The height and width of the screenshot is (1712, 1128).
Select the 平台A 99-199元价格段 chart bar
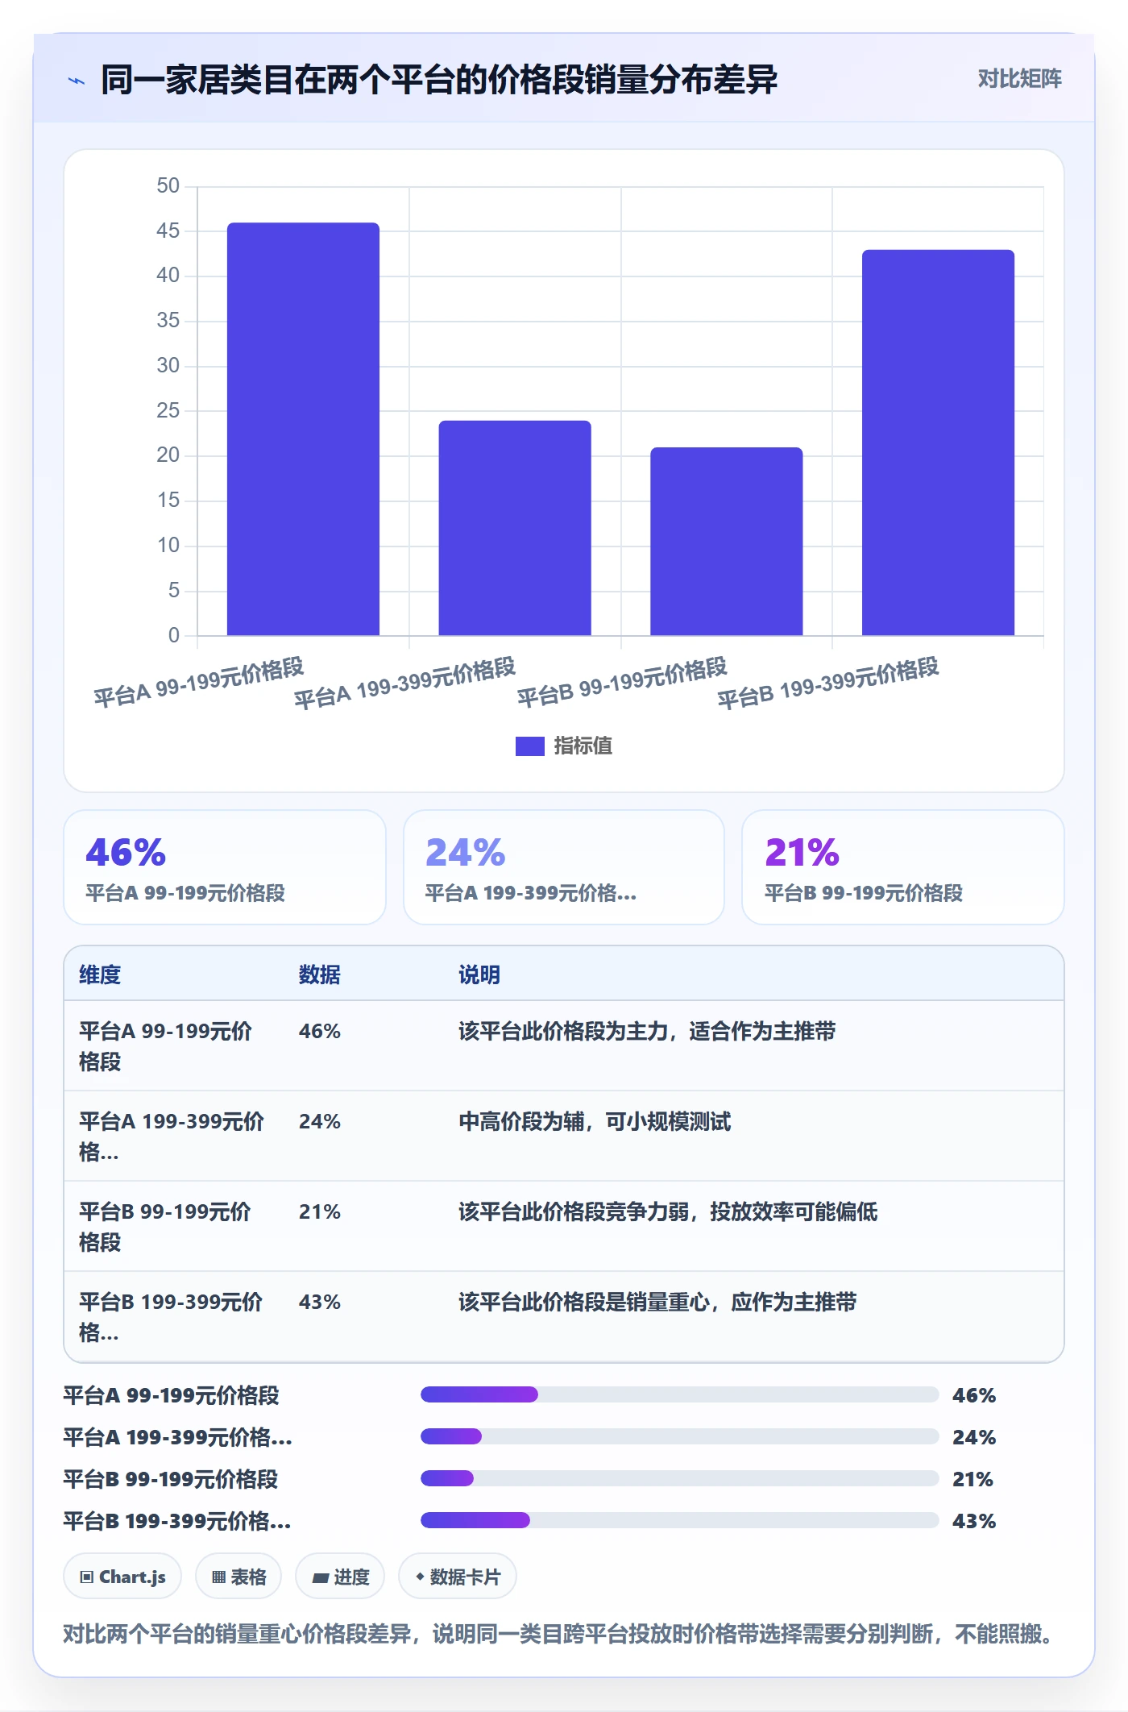click(303, 429)
